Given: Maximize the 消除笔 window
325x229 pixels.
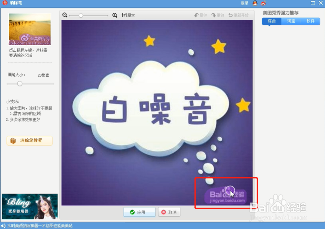Looking at the screenshot, I should point(313,3).
